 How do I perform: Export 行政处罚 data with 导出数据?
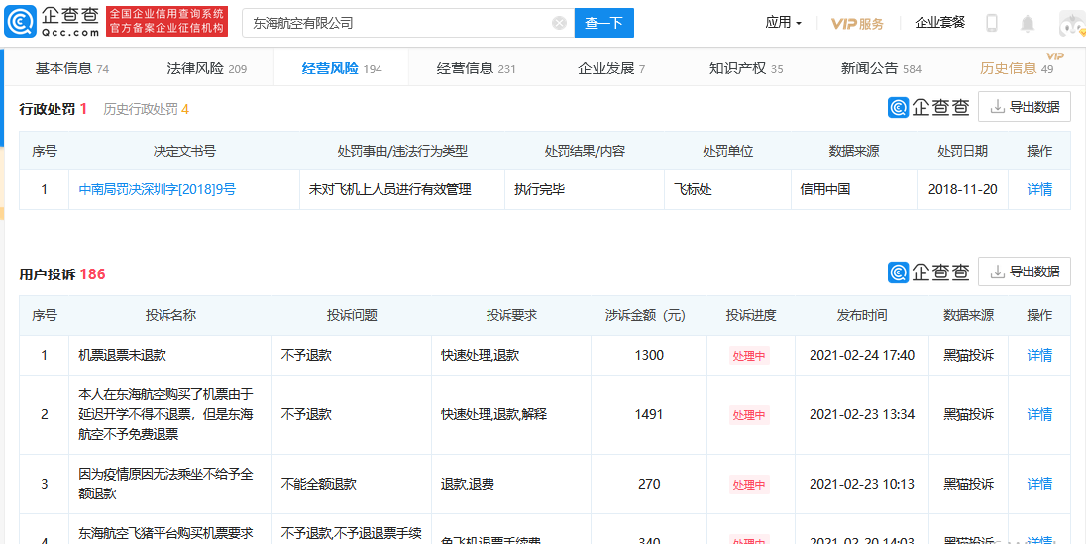coord(1025,107)
